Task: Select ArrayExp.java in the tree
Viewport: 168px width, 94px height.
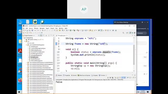Action: pos(34,46)
